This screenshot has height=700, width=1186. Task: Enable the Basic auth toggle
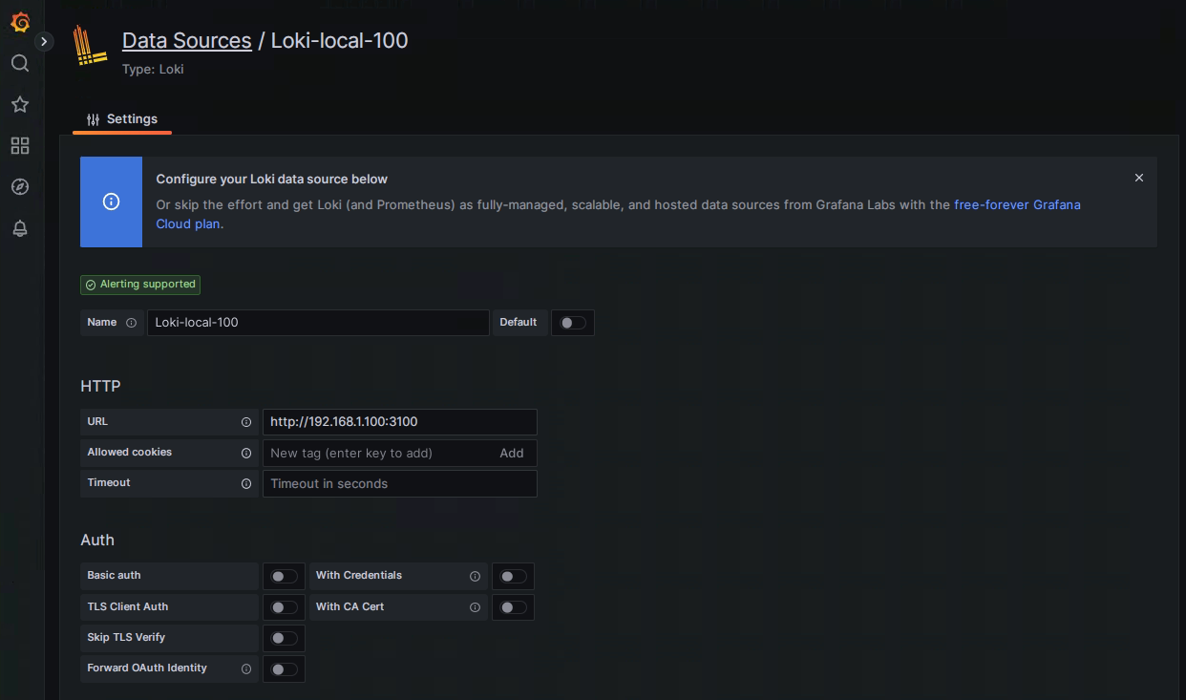(x=284, y=577)
